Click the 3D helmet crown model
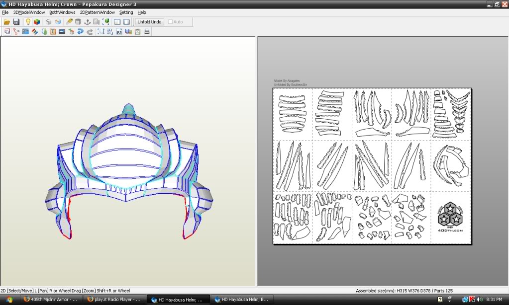509x305 pixels. (x=128, y=172)
